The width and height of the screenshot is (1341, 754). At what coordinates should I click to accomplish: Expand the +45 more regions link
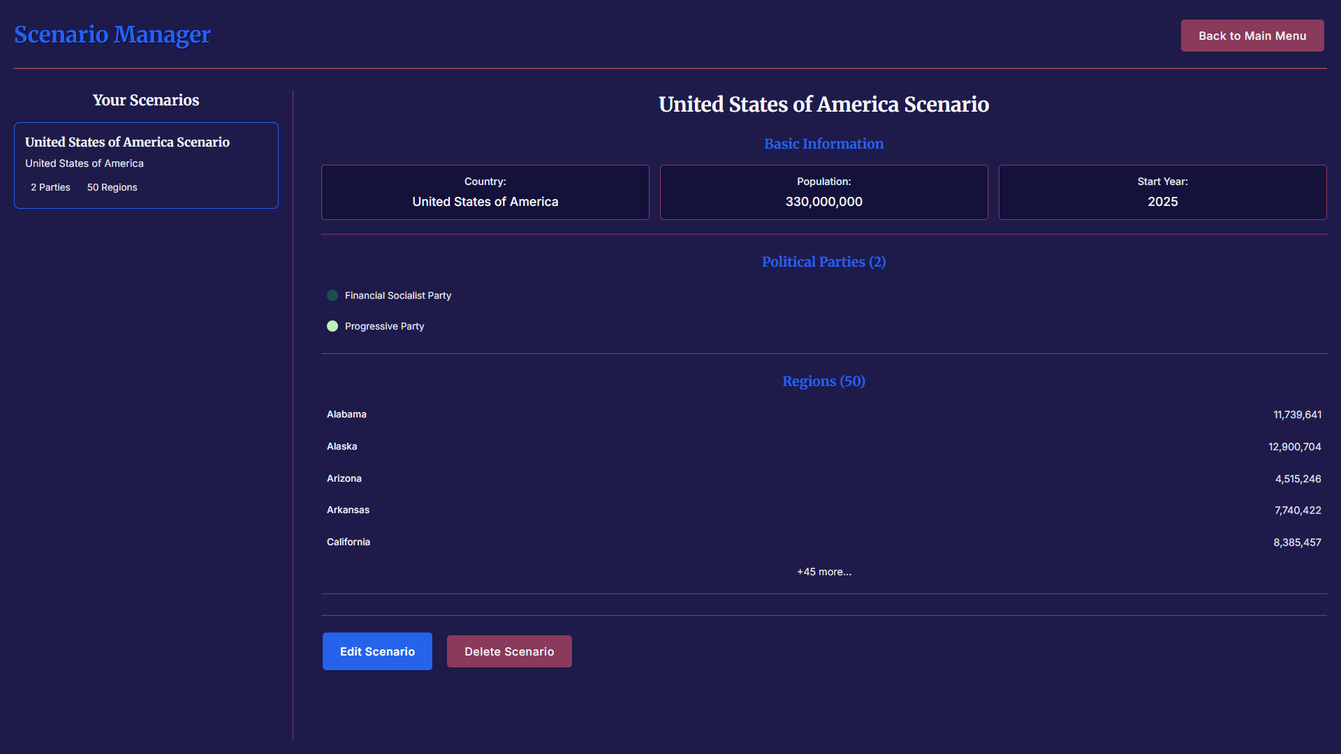[823, 572]
